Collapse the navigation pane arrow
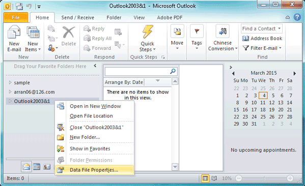 click(x=95, y=66)
